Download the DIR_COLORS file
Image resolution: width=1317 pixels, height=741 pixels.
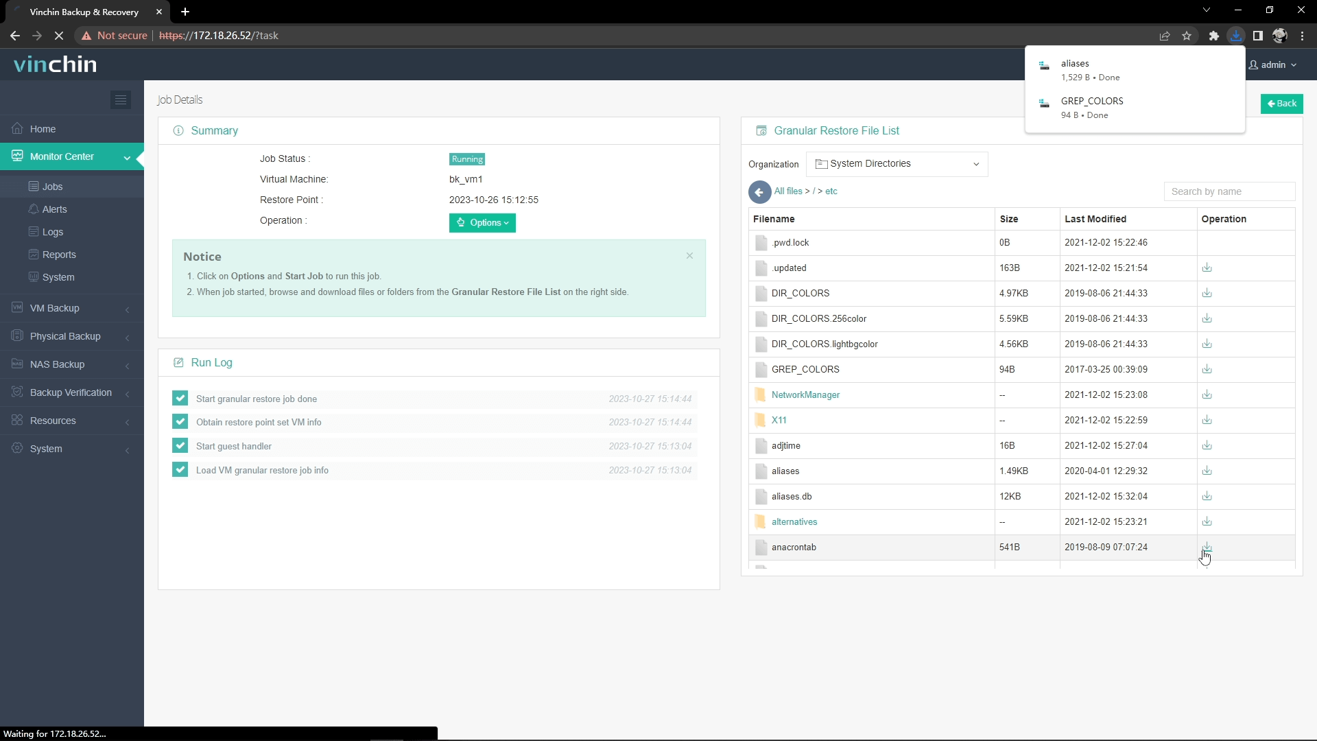point(1207,293)
